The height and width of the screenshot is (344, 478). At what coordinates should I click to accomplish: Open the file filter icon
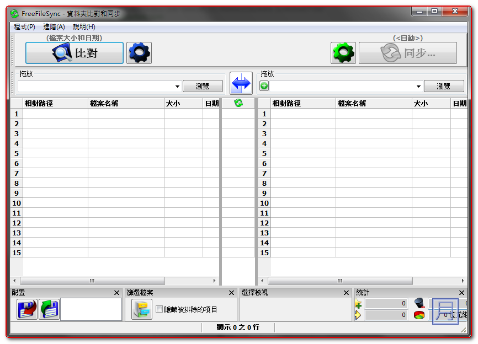pyautogui.click(x=142, y=310)
